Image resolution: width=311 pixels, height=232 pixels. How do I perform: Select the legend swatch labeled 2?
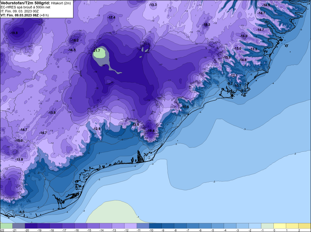(304, 226)
